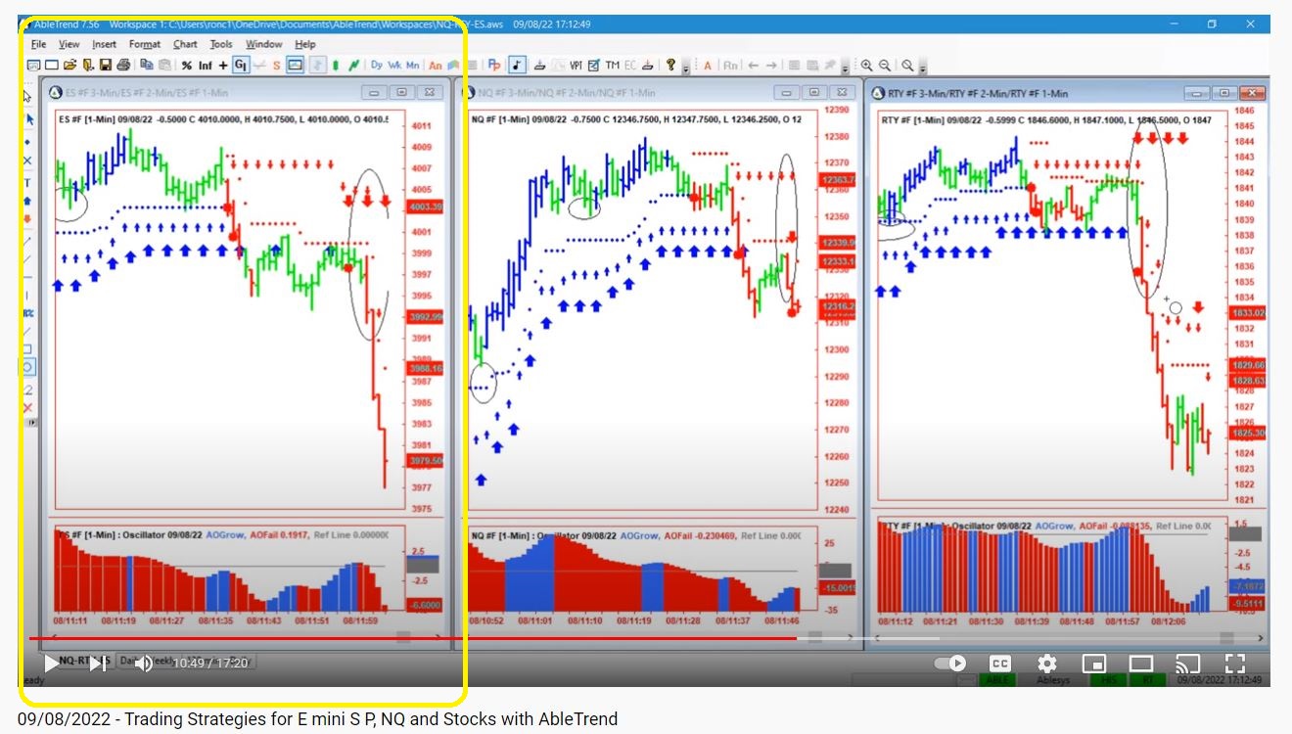Screen dimensions: 1292x734
Task: Click the Inf toolbar button
Action: point(206,66)
